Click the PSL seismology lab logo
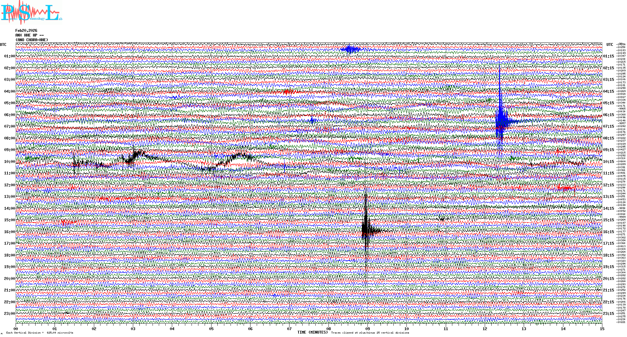The height and width of the screenshot is (337, 627). pyautogui.click(x=31, y=12)
